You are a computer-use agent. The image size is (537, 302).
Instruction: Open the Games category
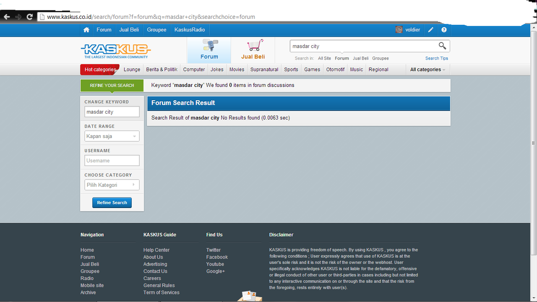(x=312, y=70)
